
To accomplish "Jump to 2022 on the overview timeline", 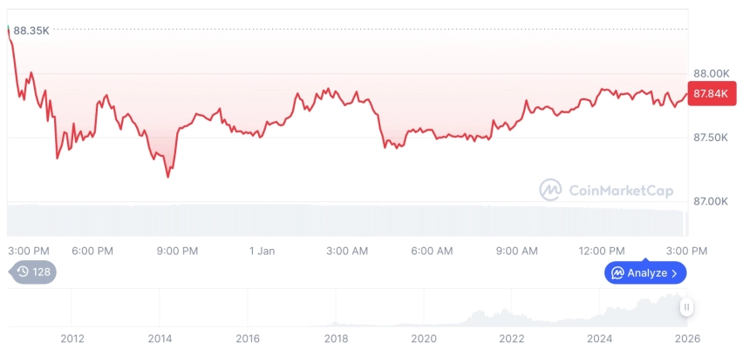I will tap(512, 338).
